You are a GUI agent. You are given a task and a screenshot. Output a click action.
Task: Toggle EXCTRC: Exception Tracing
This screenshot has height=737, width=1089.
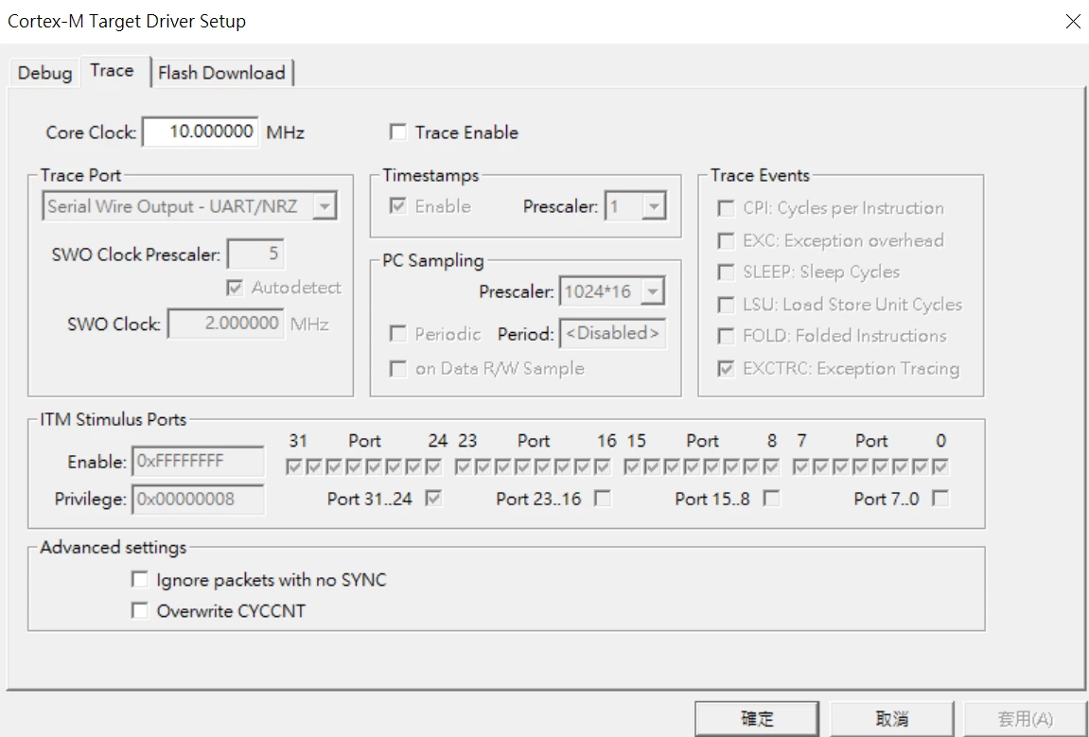[x=726, y=369]
